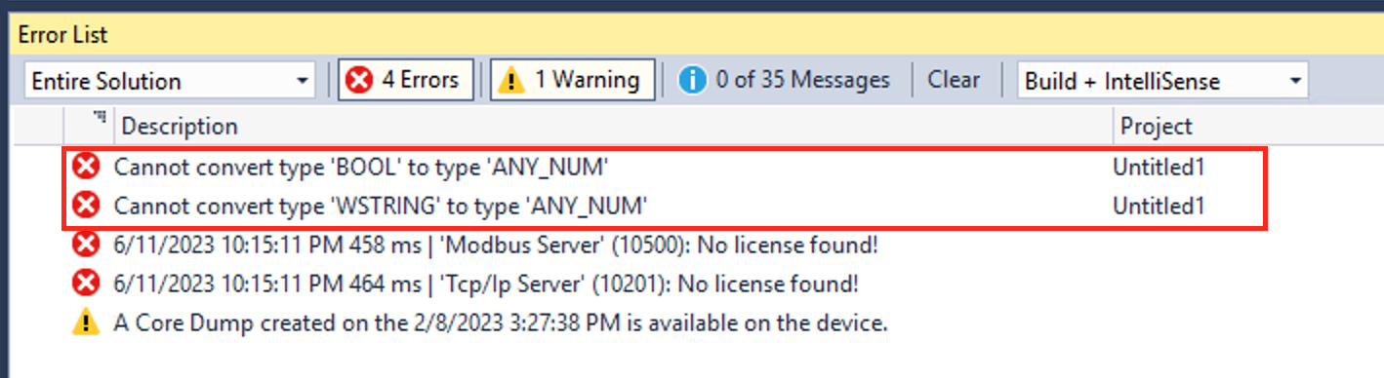Image resolution: width=1384 pixels, height=378 pixels.
Task: Click the dropdown arrow next to Entire Solution
Action: (x=302, y=82)
